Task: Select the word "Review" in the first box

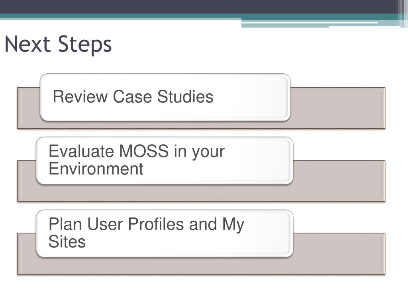Action: point(80,96)
